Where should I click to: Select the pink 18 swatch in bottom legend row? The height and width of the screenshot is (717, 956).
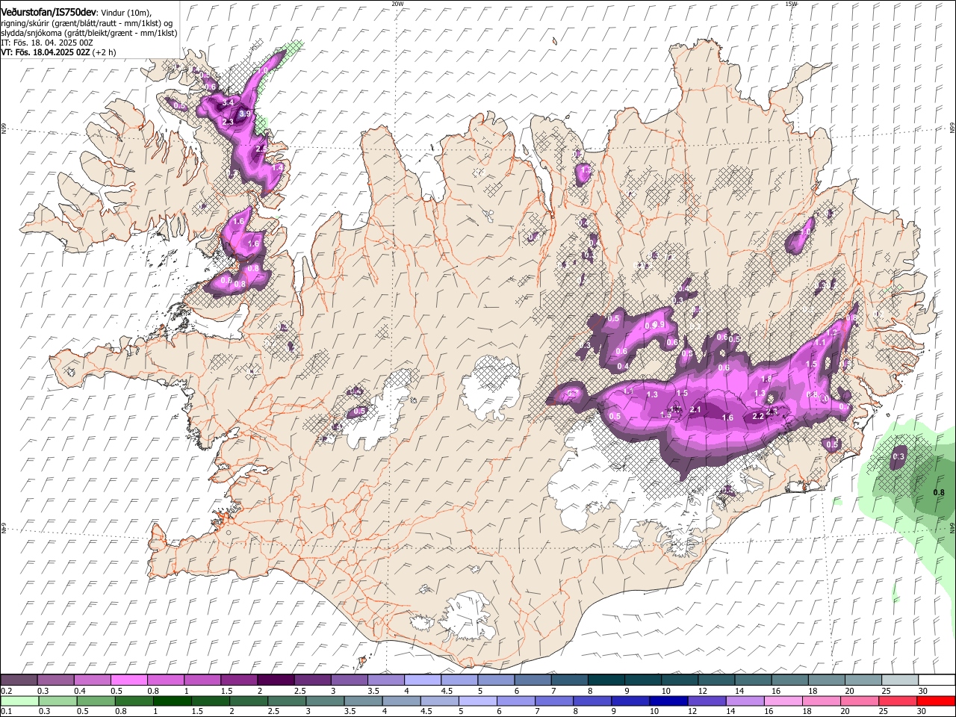pyautogui.click(x=821, y=701)
